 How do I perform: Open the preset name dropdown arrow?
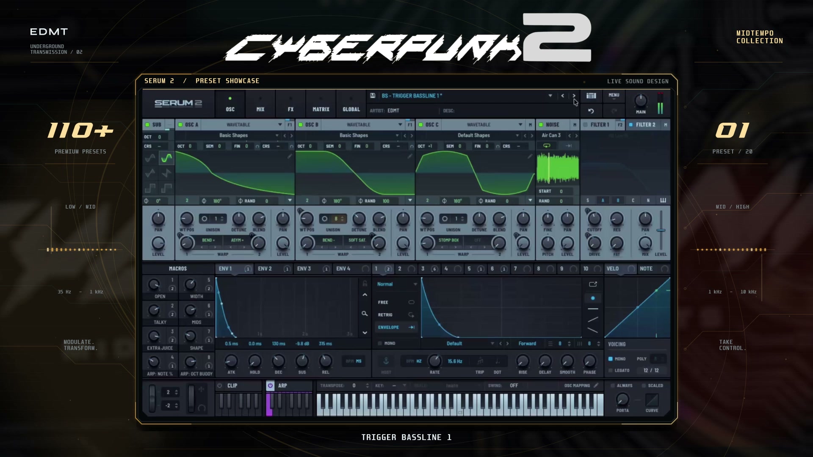(550, 96)
